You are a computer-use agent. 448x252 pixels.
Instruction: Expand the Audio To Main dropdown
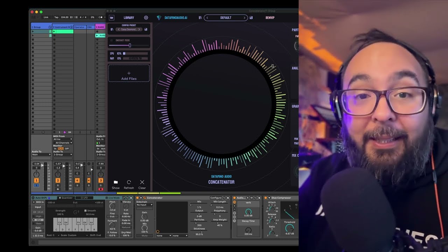[x=41, y=154]
